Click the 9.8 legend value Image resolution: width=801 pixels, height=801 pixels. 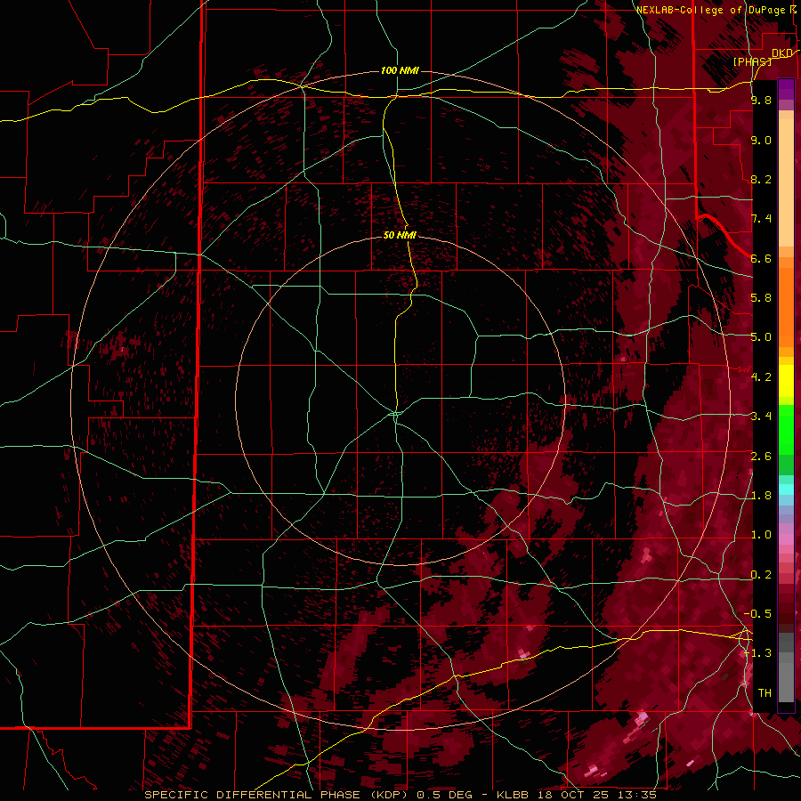point(761,100)
